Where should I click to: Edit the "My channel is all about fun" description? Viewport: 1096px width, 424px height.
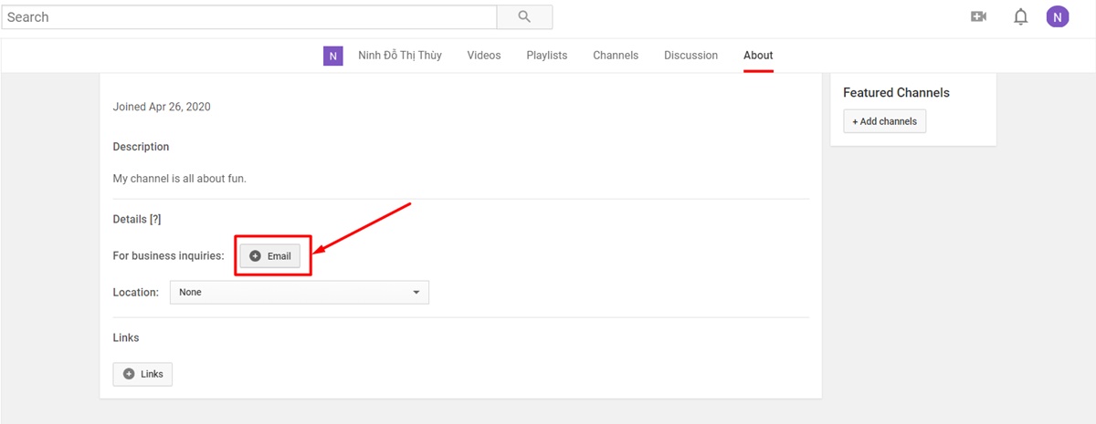(x=180, y=179)
